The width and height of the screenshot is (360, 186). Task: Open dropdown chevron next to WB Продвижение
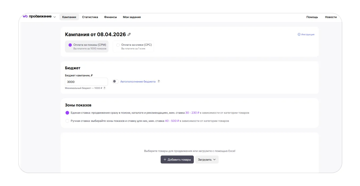[55, 17]
